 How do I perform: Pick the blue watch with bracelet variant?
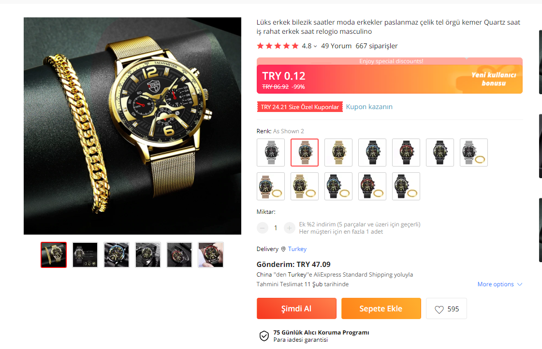pyautogui.click(x=338, y=186)
